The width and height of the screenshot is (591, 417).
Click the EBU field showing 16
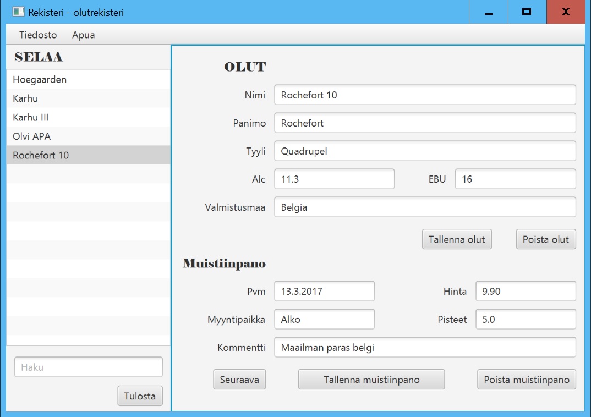(x=516, y=179)
